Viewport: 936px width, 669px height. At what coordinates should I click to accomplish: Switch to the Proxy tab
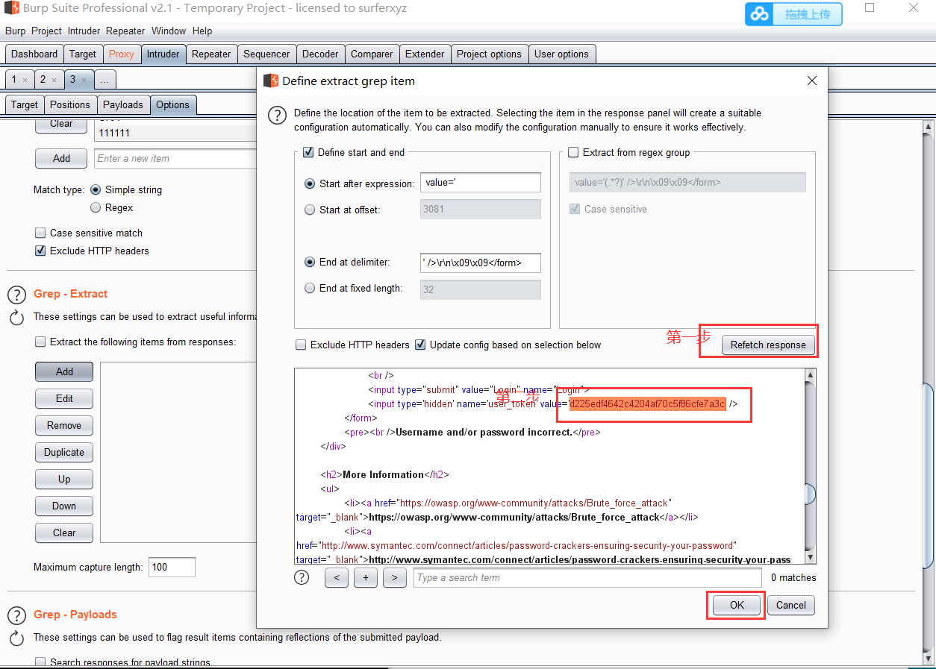click(121, 54)
